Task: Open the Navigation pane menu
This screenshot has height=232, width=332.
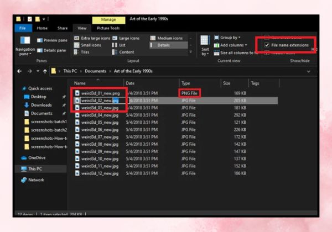Action: click(x=25, y=46)
